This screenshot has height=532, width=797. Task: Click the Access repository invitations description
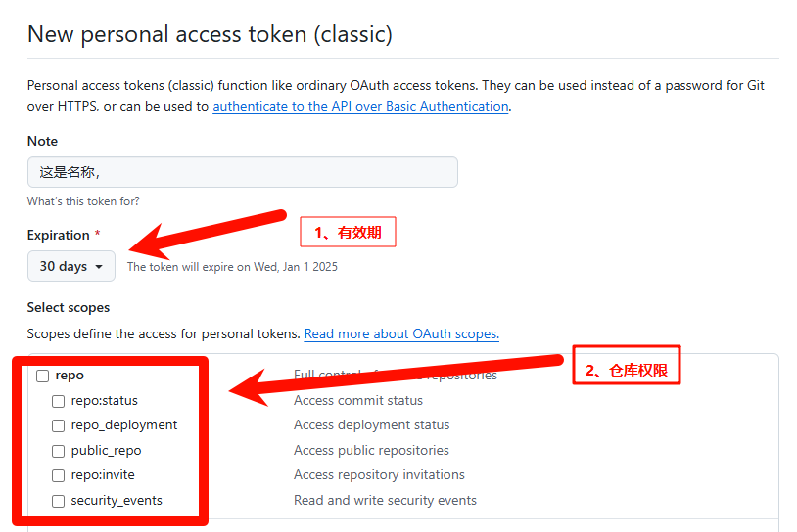pos(379,475)
